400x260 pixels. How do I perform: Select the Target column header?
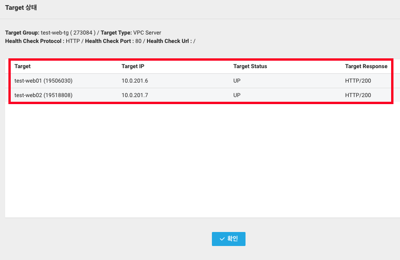[22, 66]
